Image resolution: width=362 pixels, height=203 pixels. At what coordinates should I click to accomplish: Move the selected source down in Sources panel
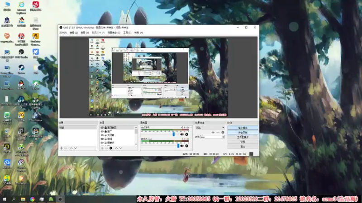tap(120, 148)
